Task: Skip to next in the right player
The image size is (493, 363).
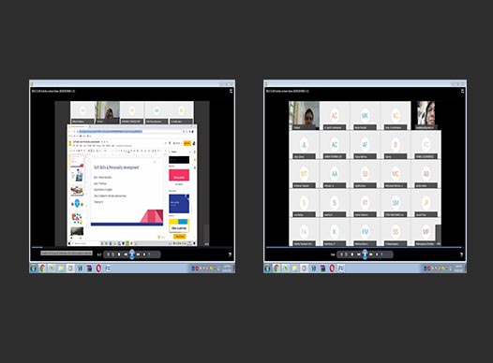Action: [x=371, y=254]
